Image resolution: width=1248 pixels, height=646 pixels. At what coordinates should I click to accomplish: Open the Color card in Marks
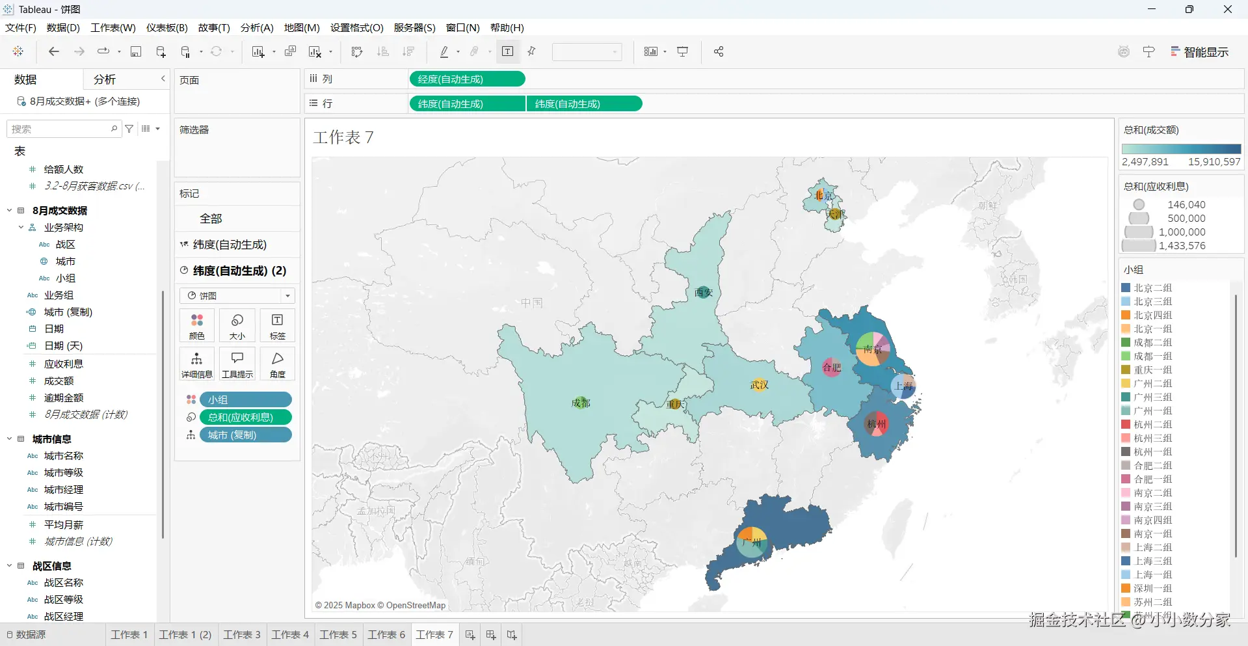pyautogui.click(x=196, y=326)
